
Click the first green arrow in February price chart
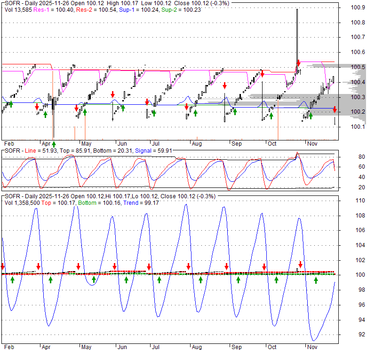tap(11, 104)
